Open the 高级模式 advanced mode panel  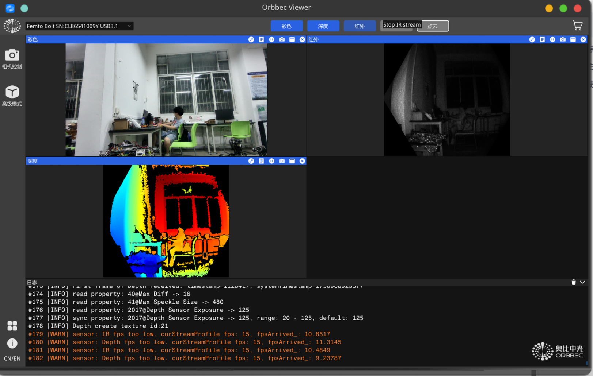click(x=12, y=96)
